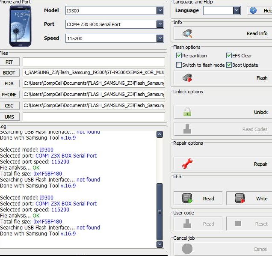Click the BOOT file path field

pyautogui.click(x=94, y=72)
